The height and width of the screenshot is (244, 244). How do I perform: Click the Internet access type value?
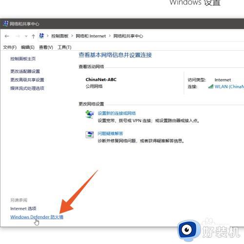[223, 80]
